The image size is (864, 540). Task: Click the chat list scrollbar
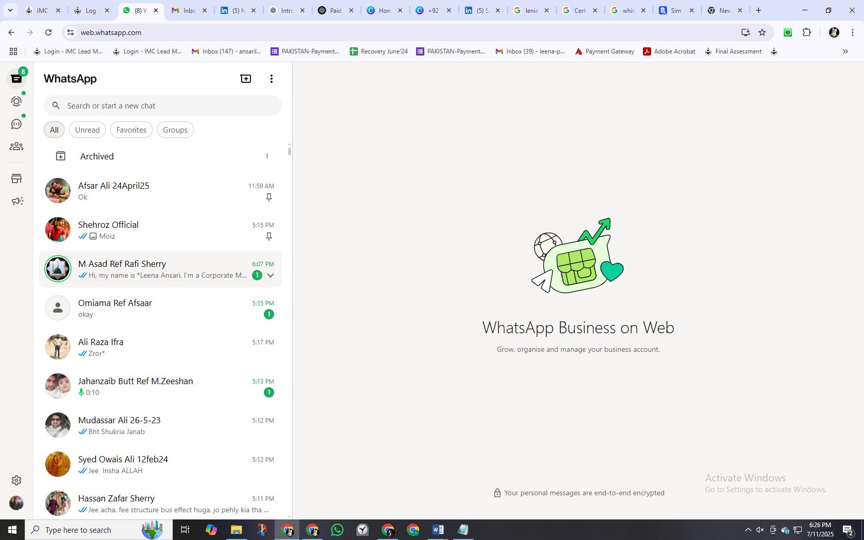click(290, 151)
